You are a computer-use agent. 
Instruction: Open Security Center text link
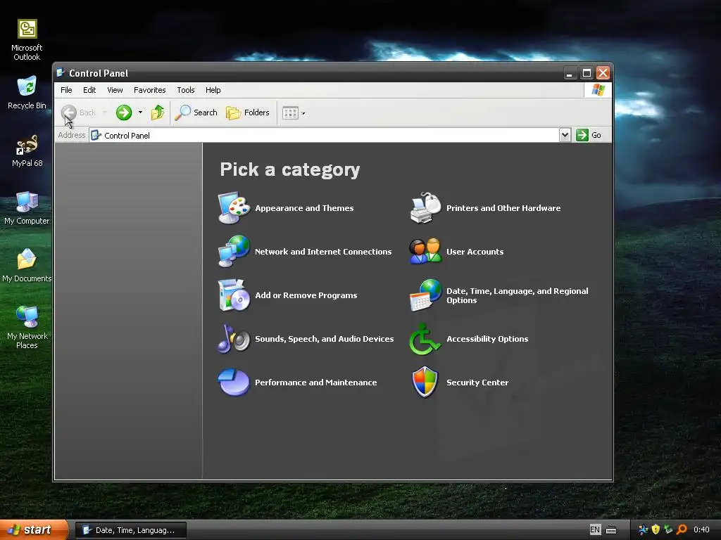click(x=477, y=382)
